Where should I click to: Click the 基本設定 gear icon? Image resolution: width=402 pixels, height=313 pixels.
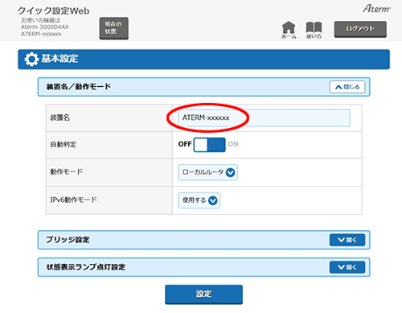pos(31,60)
